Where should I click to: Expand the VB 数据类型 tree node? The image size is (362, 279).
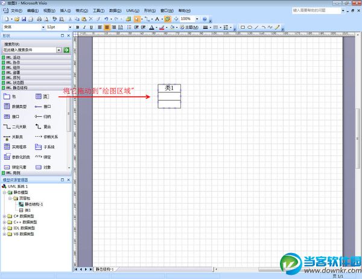tap(4, 234)
